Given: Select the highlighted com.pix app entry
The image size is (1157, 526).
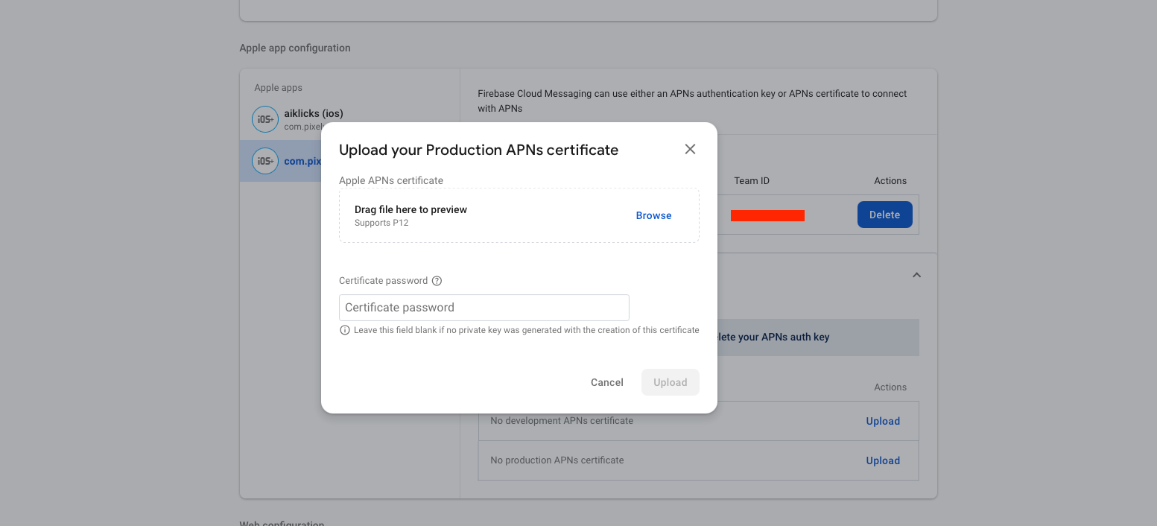Looking at the screenshot, I should click(302, 161).
